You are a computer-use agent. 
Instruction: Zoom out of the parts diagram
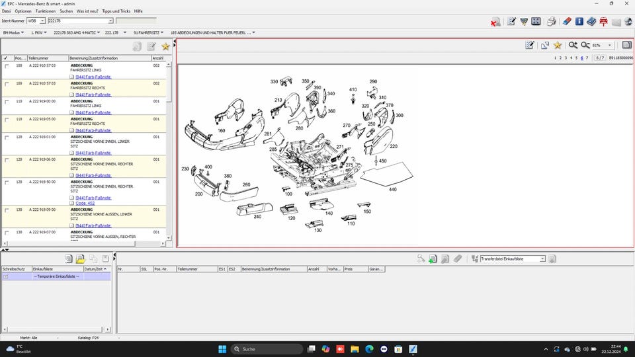(585, 46)
